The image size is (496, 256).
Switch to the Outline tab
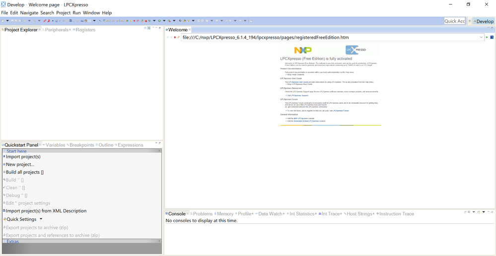point(104,145)
